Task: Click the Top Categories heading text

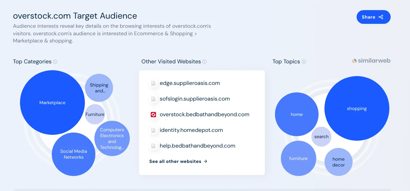Action: [x=32, y=61]
